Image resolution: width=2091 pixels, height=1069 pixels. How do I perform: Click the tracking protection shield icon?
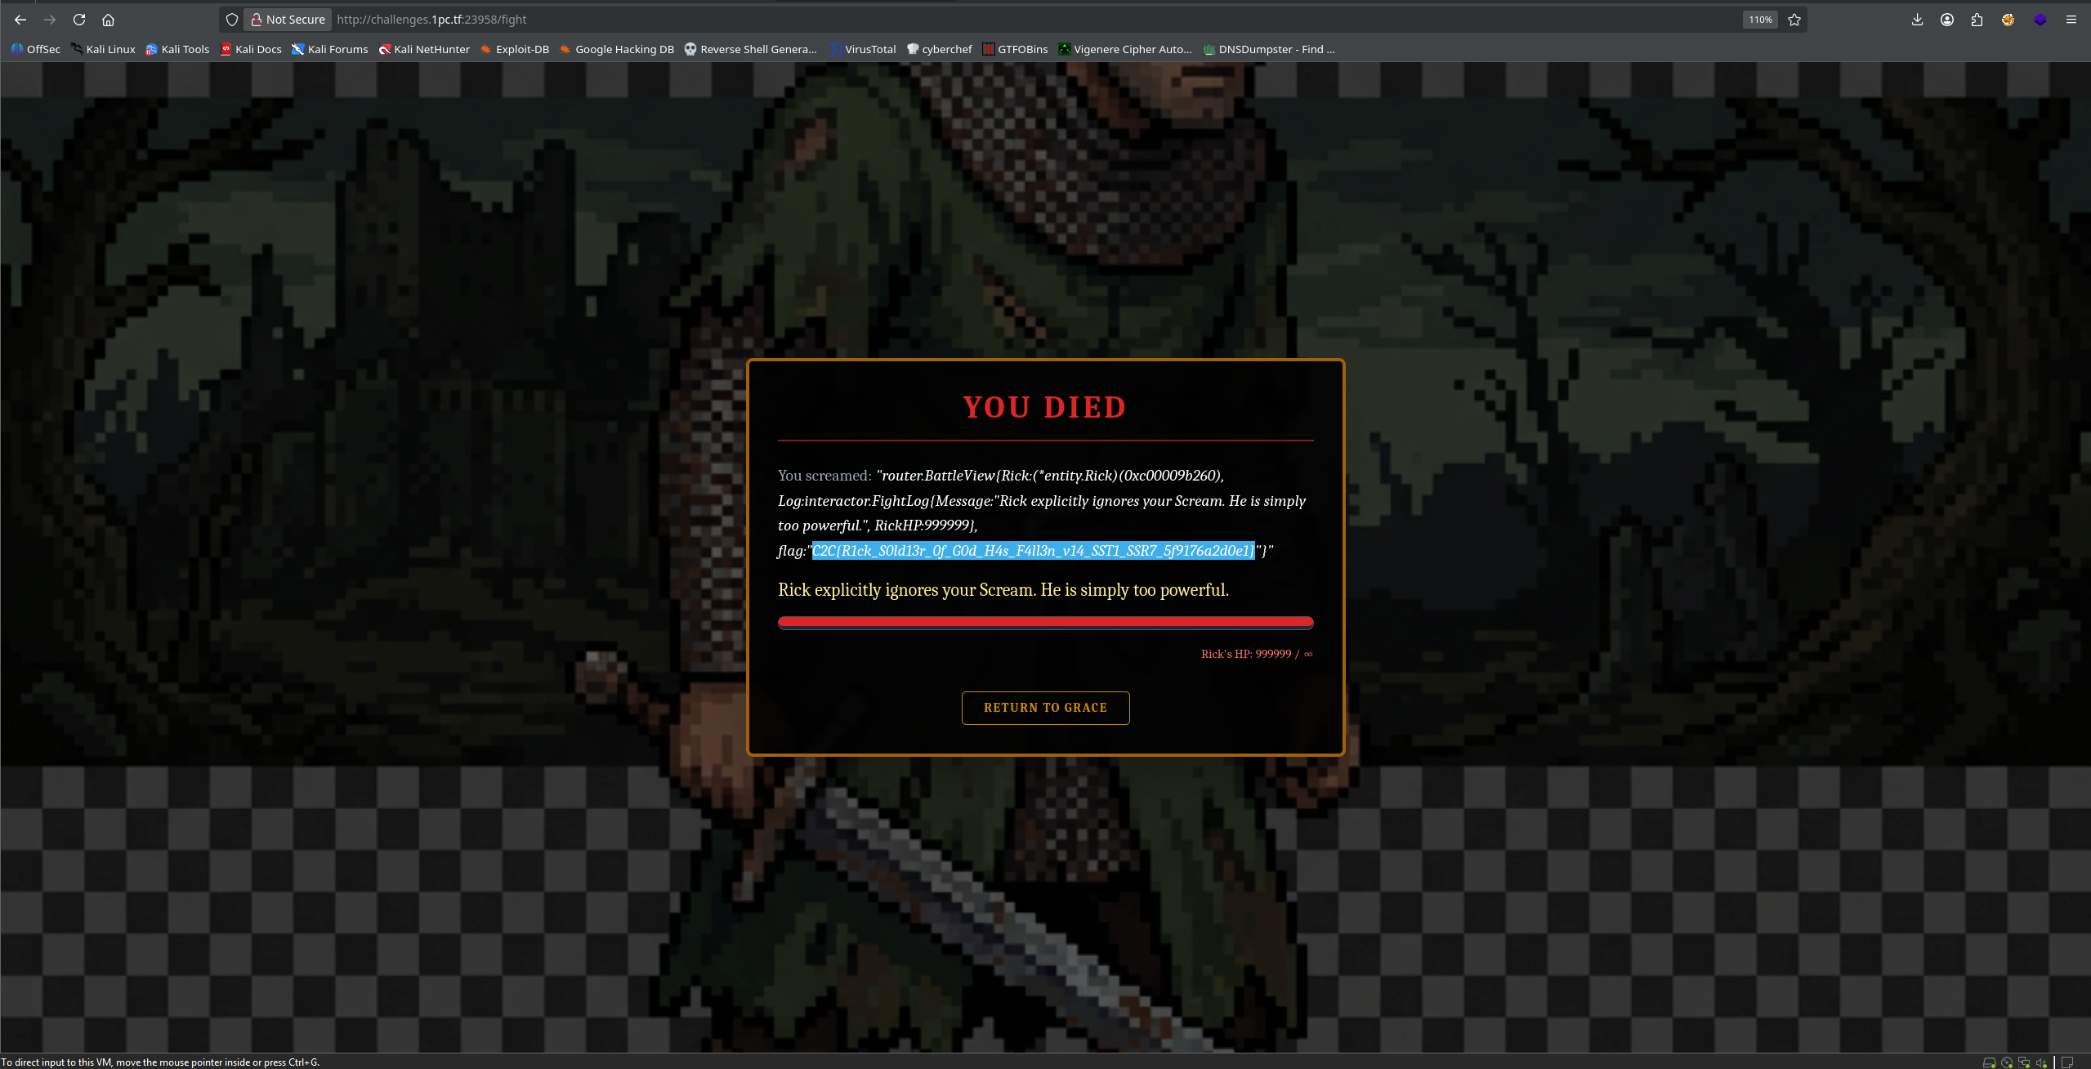tap(232, 20)
